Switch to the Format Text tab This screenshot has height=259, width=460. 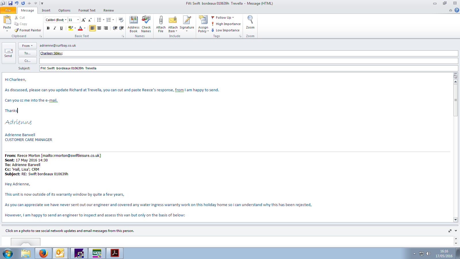[87, 10]
